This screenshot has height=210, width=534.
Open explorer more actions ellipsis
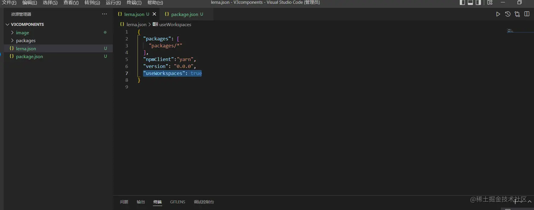(x=104, y=14)
